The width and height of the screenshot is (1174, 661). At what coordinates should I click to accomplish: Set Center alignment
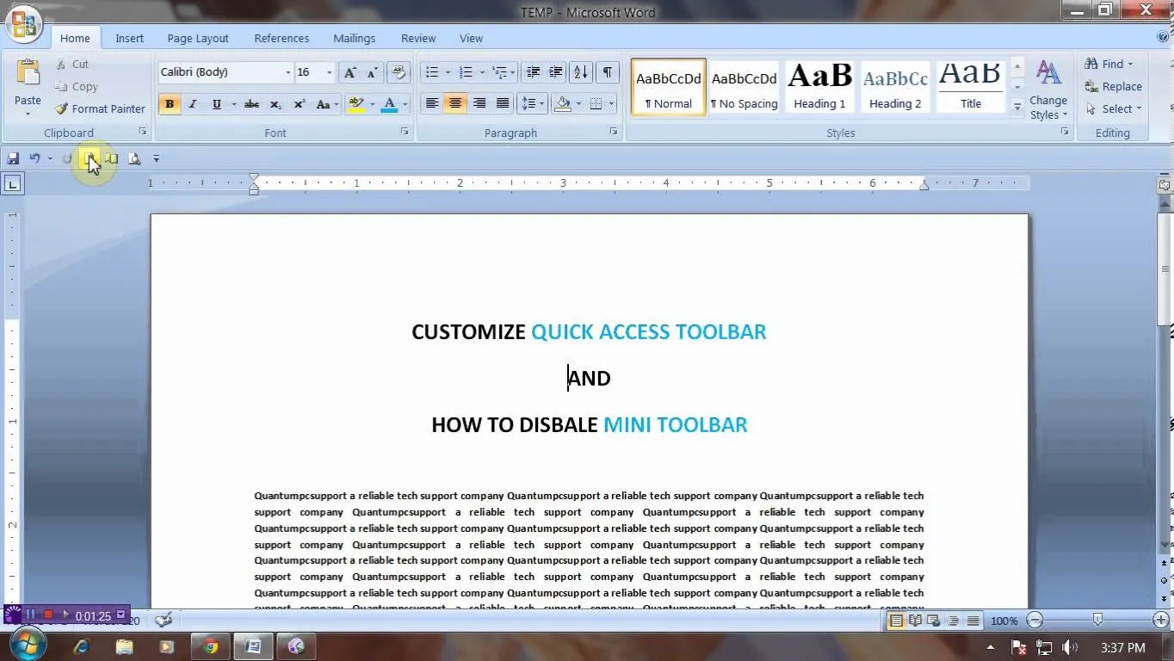coord(455,103)
